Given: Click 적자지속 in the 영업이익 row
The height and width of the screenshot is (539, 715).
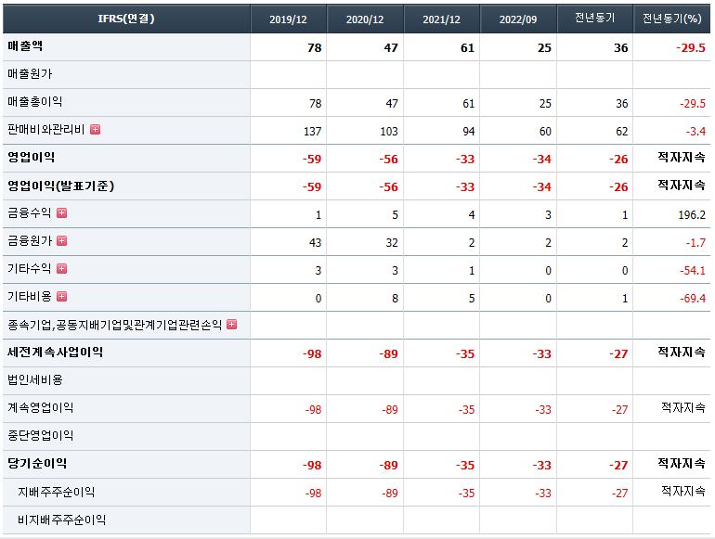Looking at the screenshot, I should click(x=682, y=158).
